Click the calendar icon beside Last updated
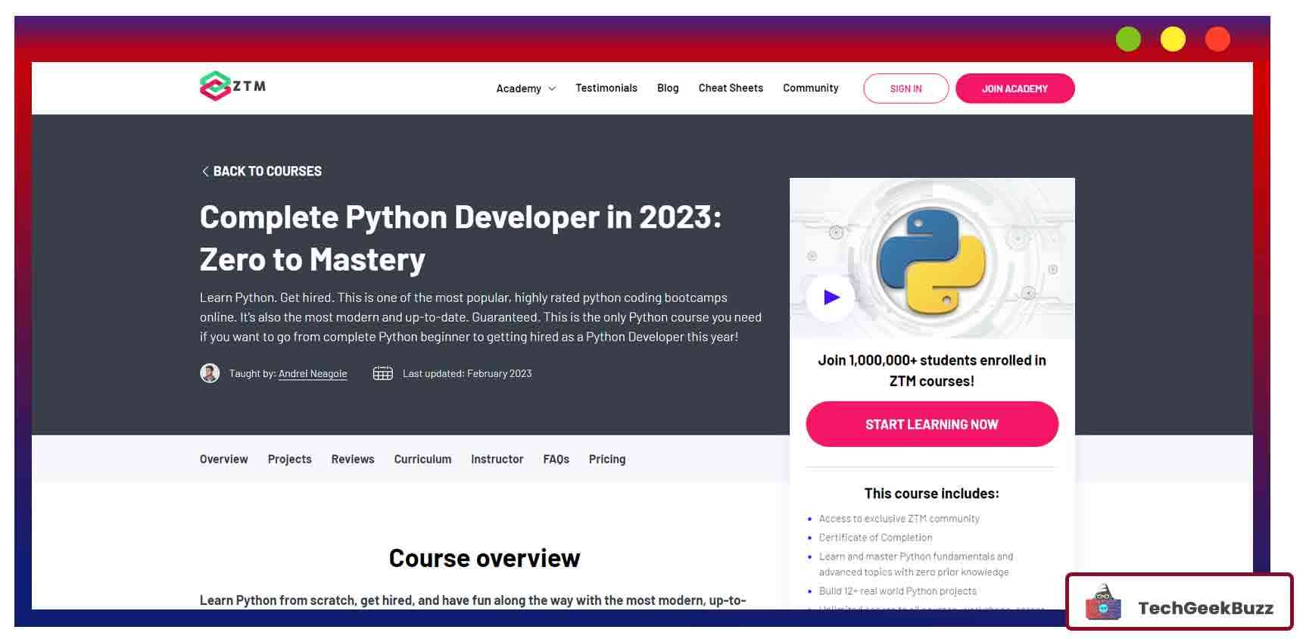The height and width of the screenshot is (639, 1306). tap(382, 373)
